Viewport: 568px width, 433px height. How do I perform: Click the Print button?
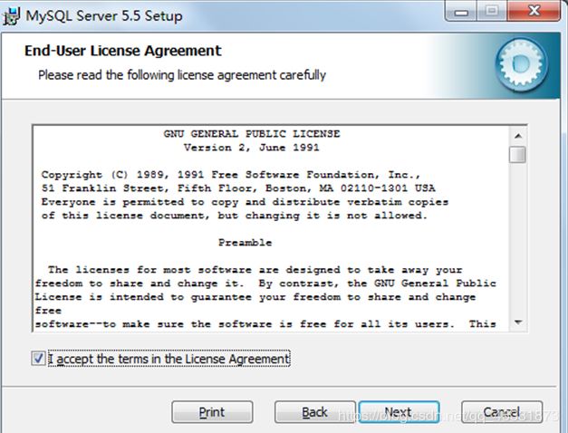212,412
